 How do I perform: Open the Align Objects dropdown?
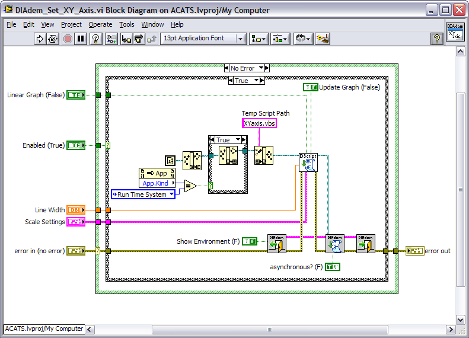coord(259,39)
